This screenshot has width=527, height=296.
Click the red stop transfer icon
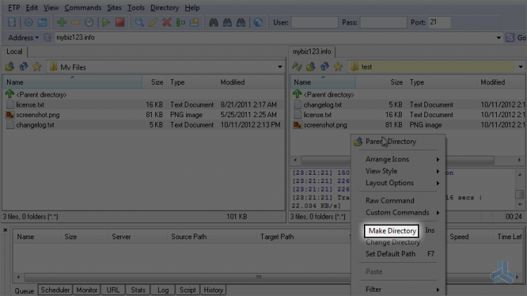[x=120, y=22]
